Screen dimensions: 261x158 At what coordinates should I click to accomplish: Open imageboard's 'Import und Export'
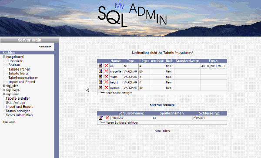click(x=22, y=82)
